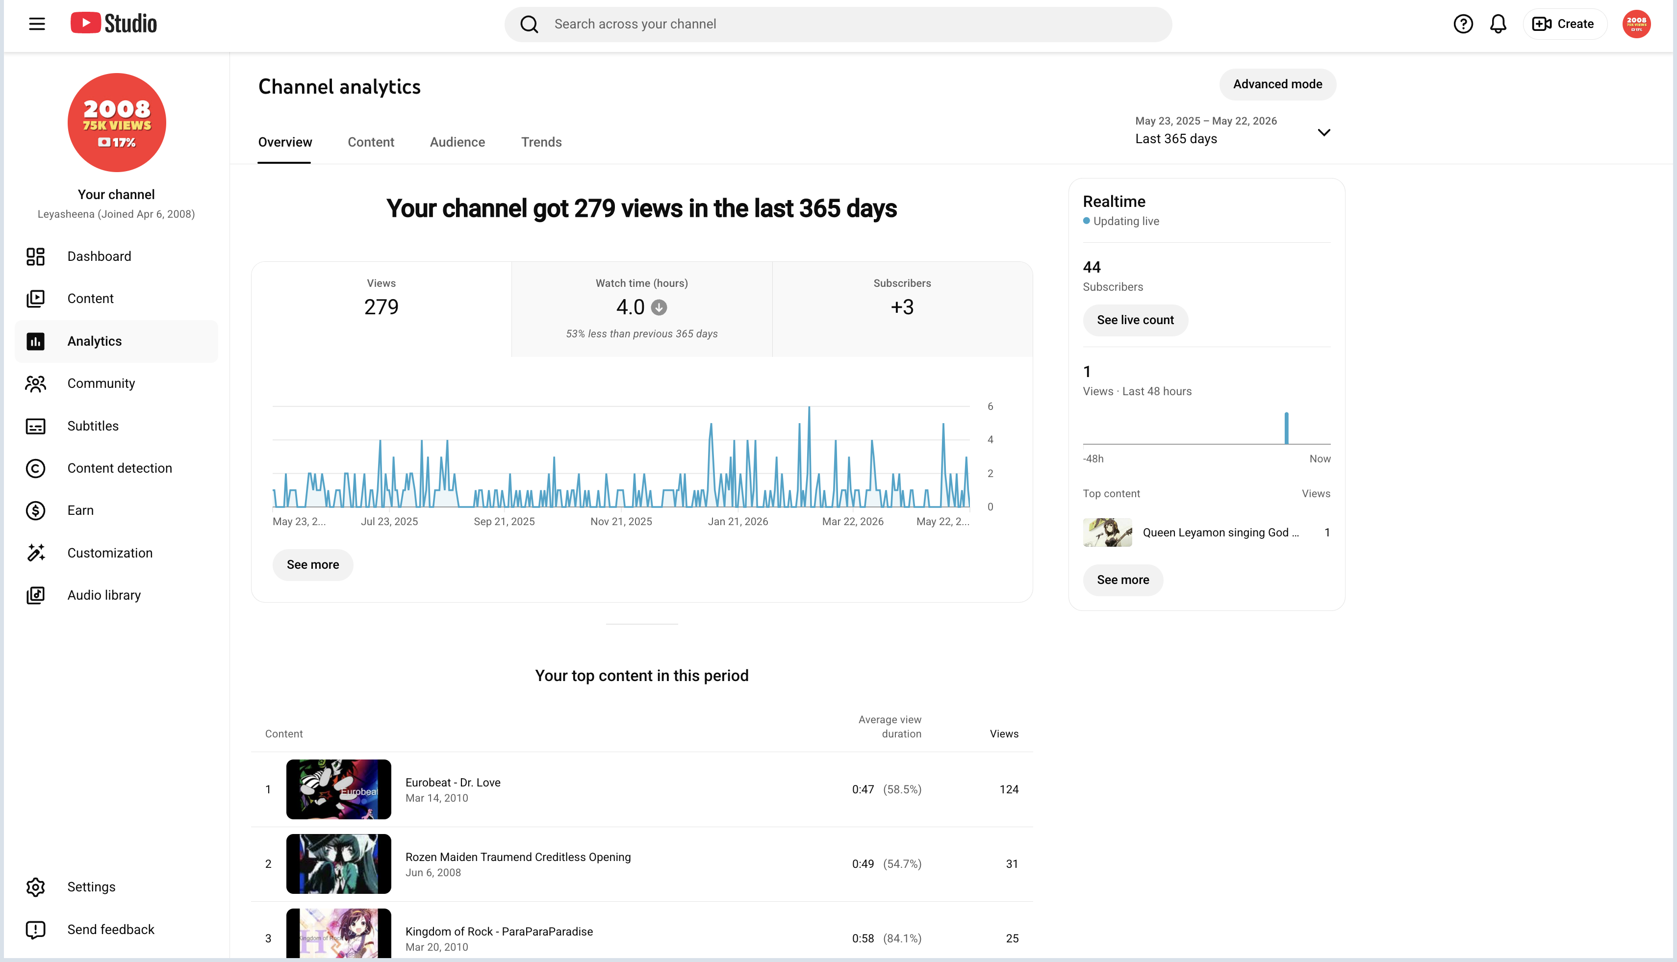Open the Help question mark icon
Screen dimensions: 1677x962
pyautogui.click(x=1463, y=25)
